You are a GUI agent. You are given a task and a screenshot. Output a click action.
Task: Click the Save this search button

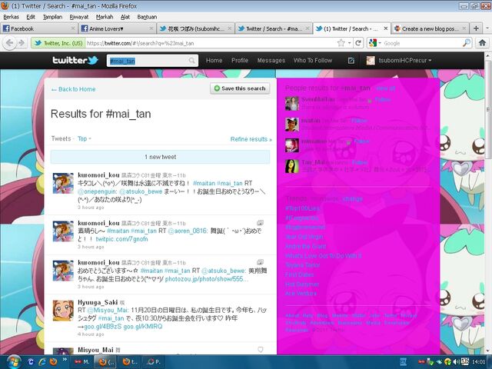[240, 88]
